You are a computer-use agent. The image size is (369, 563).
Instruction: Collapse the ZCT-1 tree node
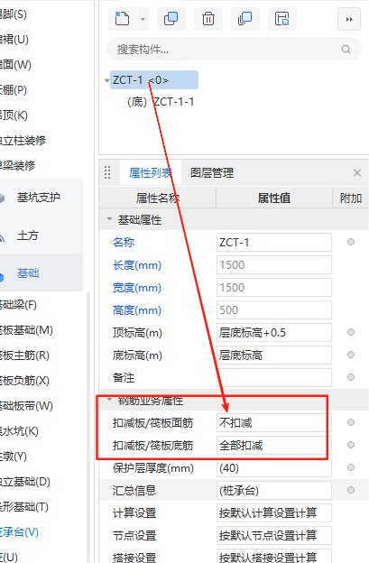click(106, 80)
